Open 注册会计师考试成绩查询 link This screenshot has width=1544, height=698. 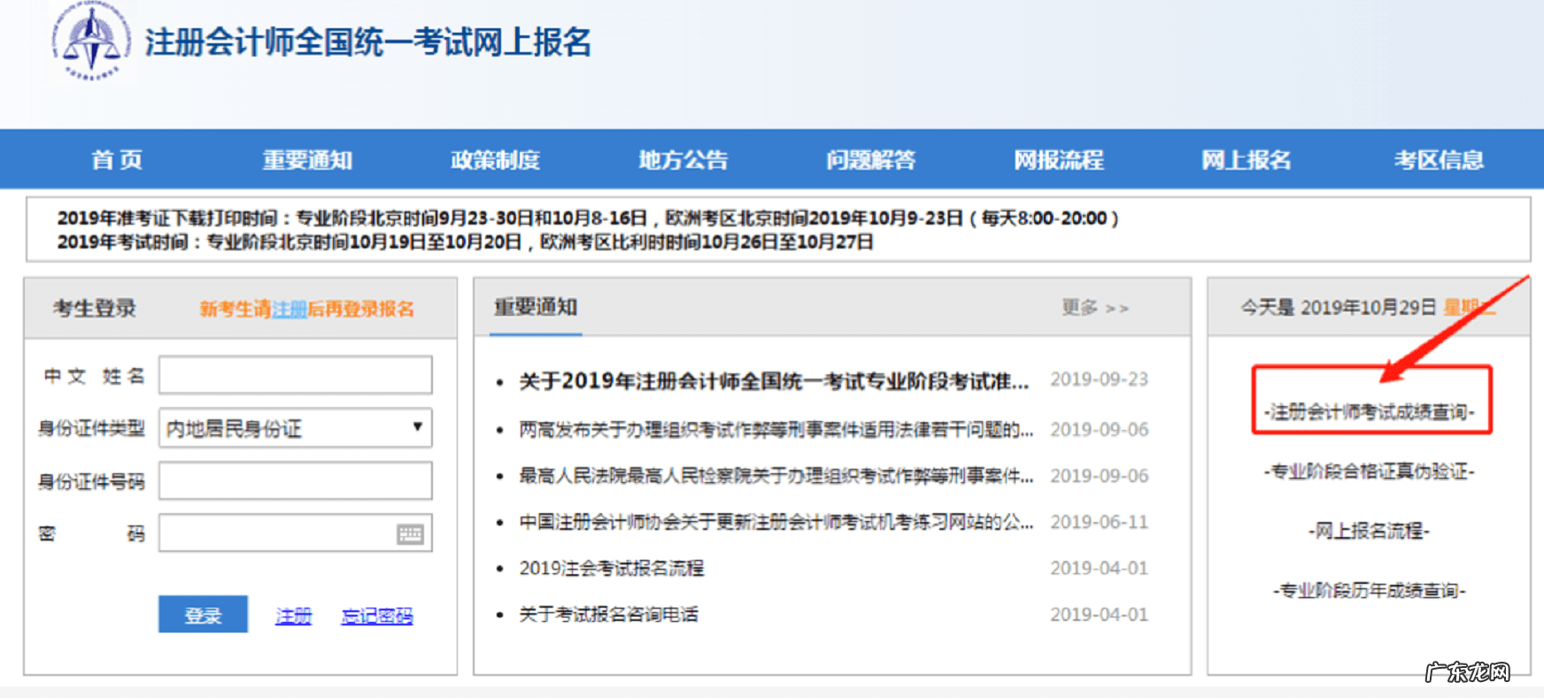point(1370,411)
